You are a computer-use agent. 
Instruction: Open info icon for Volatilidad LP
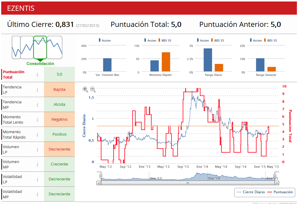pyautogui.click(x=37, y=179)
